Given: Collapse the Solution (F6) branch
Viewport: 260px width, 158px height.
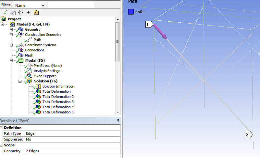Looking at the screenshot, I should coord(20,81).
